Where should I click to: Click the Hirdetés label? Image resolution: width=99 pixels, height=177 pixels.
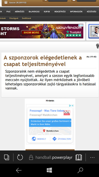(50, 101)
